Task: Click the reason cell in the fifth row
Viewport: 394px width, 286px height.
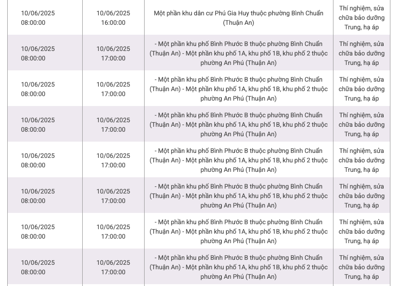Action: click(361, 160)
